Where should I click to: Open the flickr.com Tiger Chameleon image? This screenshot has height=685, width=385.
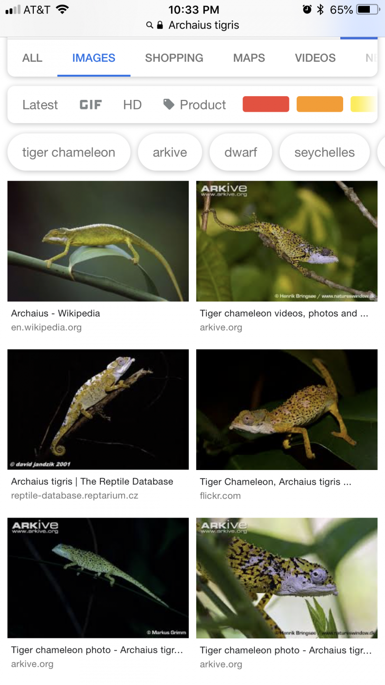pos(287,410)
